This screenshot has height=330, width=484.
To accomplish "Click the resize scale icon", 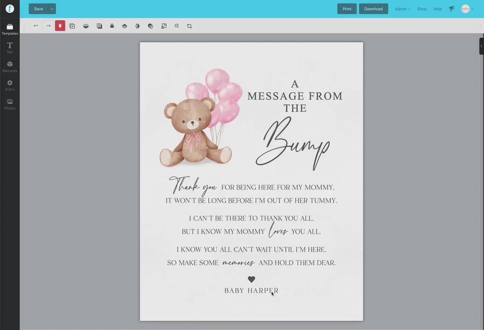I will [164, 26].
